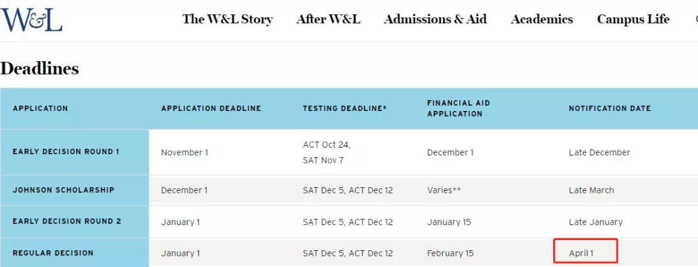The image size is (698, 267).
Task: Select the November 1 application deadline cell
Action: point(184,153)
